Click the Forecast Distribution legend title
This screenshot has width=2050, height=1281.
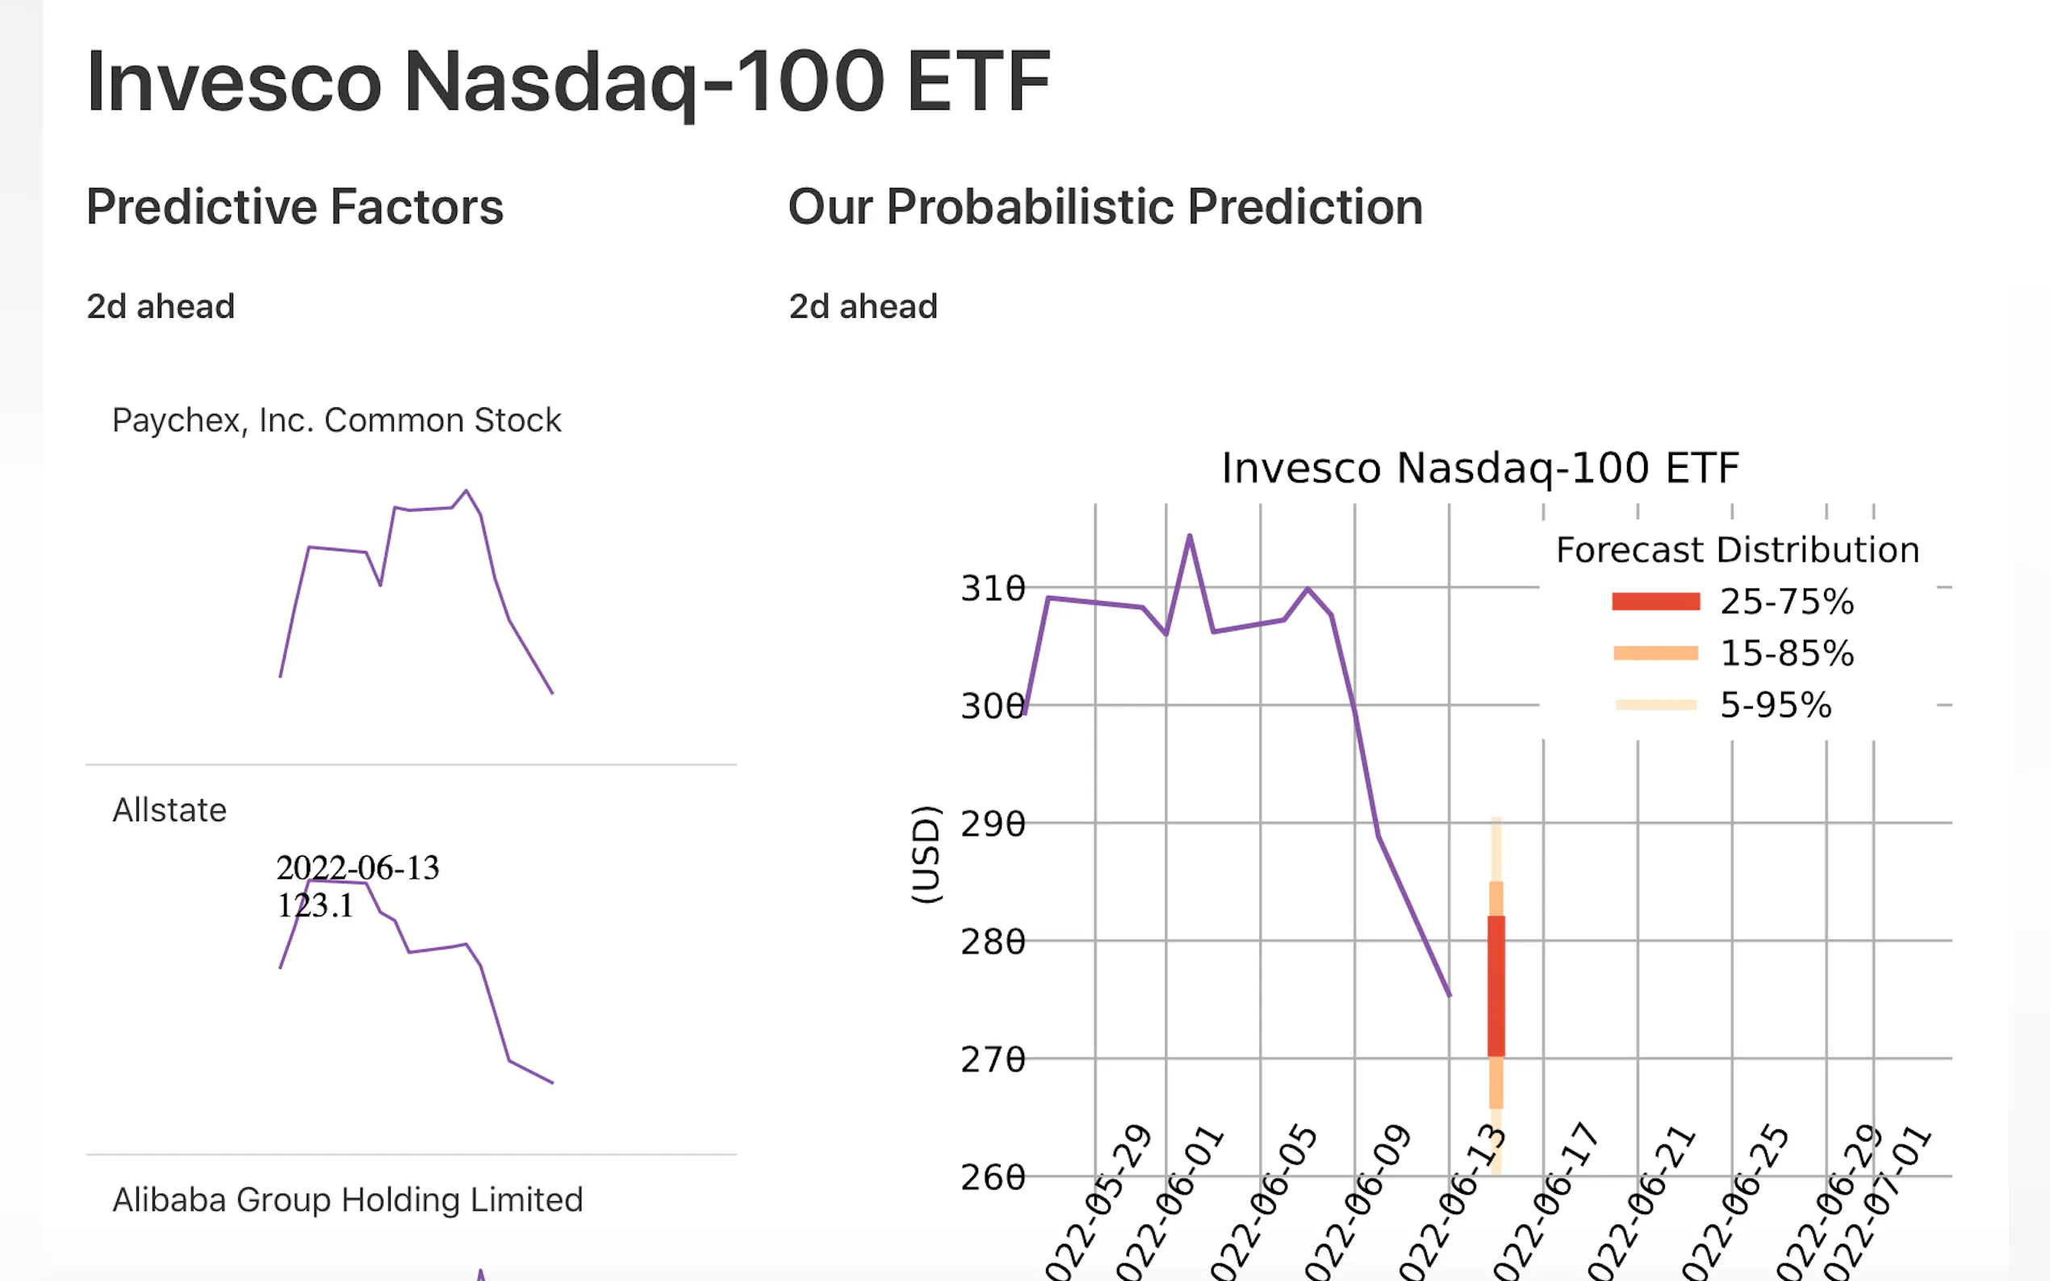(x=1738, y=550)
